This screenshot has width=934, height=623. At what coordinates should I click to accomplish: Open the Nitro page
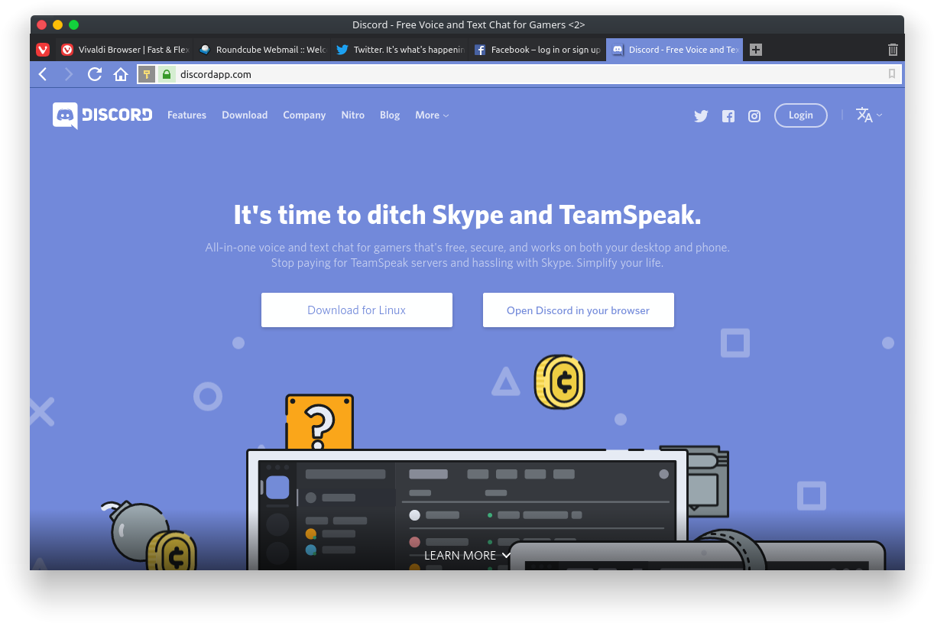[x=352, y=115]
